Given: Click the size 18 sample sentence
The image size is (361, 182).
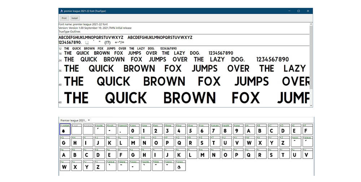Looking at the screenshot, I should (x=148, y=53).
